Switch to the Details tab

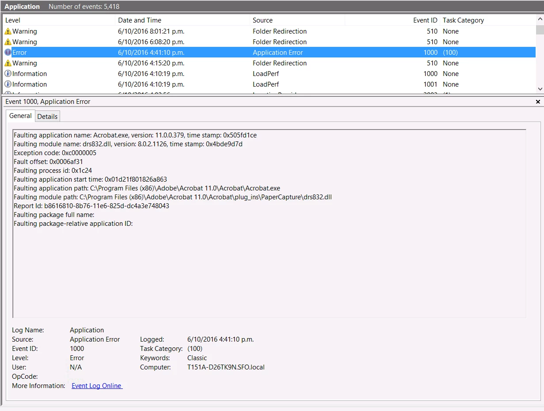point(47,117)
